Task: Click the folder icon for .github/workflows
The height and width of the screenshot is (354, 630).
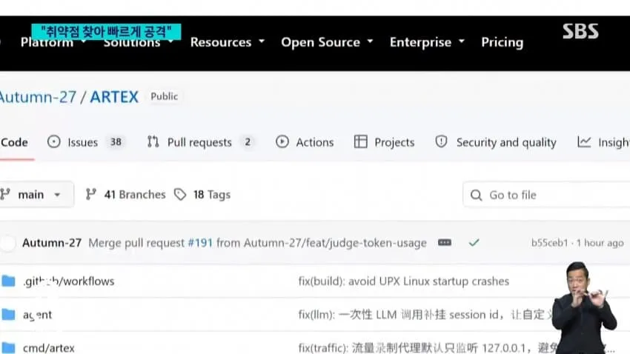Action: click(x=8, y=281)
